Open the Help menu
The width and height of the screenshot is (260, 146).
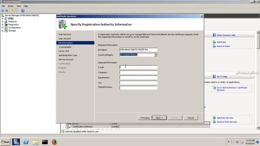(x=26, y=6)
